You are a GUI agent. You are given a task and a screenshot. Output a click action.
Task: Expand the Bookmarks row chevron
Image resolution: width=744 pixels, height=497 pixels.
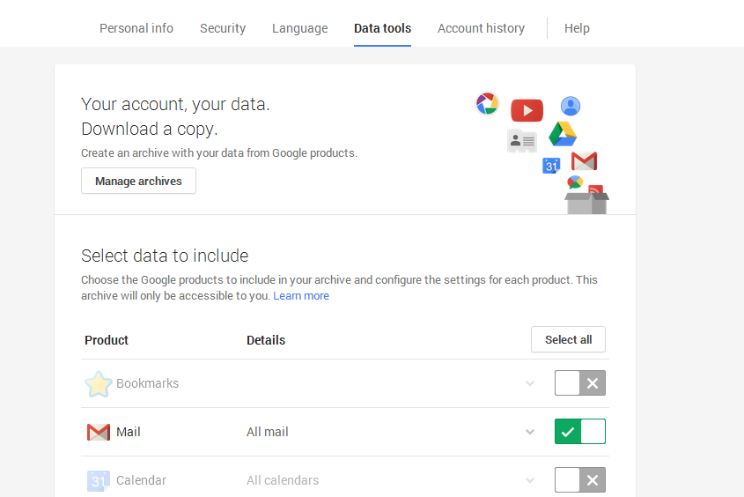[530, 383]
